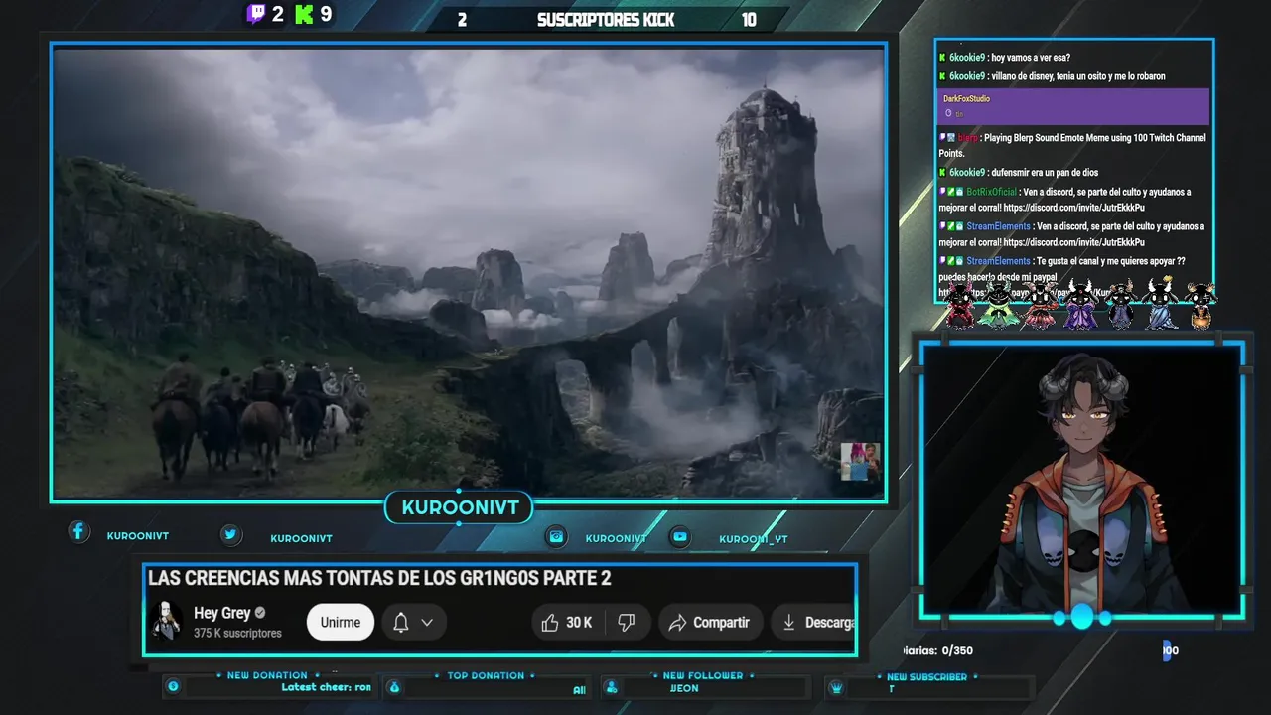Click the video title 'LAS CREENCIAS MAS TONTAS'
The width and height of the screenshot is (1271, 715).
[379, 578]
